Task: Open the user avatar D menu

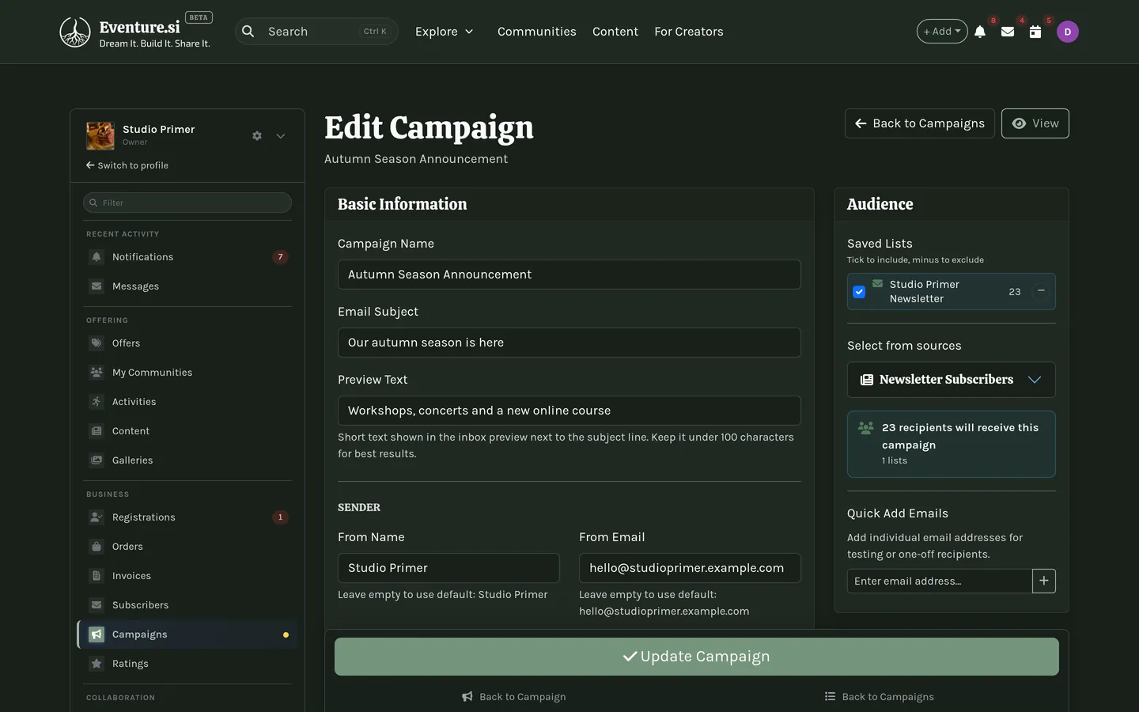Action: tap(1068, 32)
